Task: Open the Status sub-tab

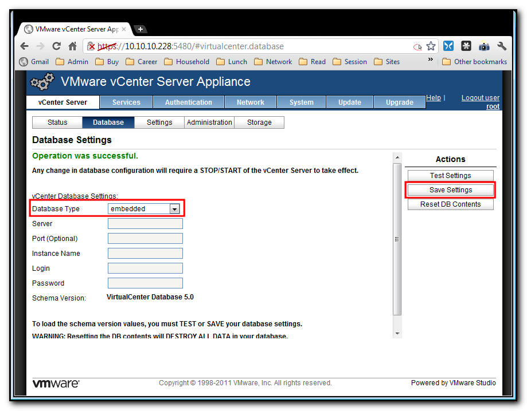Action: click(x=57, y=122)
